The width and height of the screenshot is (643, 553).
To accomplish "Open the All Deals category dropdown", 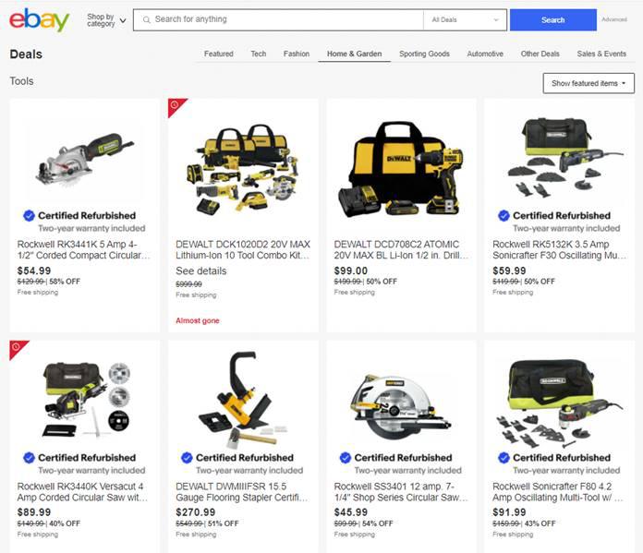I will tap(465, 19).
